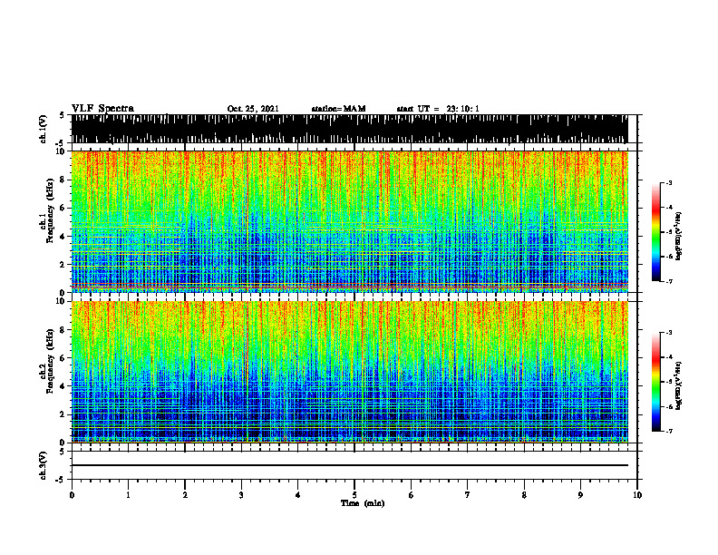The width and height of the screenshot is (718, 555).
Task: Click the lower colorbar's log PSD label
Action: (x=679, y=385)
